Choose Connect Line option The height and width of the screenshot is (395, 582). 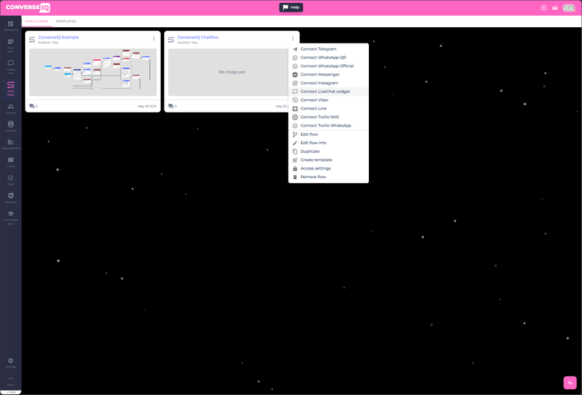pyautogui.click(x=328, y=109)
